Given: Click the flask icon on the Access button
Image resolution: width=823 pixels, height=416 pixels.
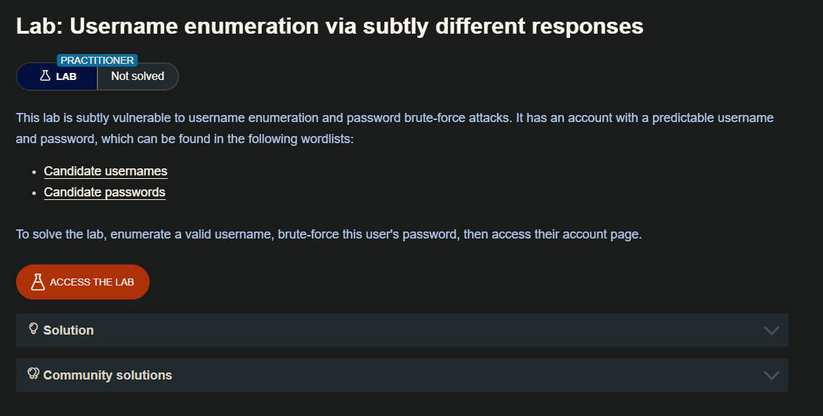Looking at the screenshot, I should (x=38, y=282).
